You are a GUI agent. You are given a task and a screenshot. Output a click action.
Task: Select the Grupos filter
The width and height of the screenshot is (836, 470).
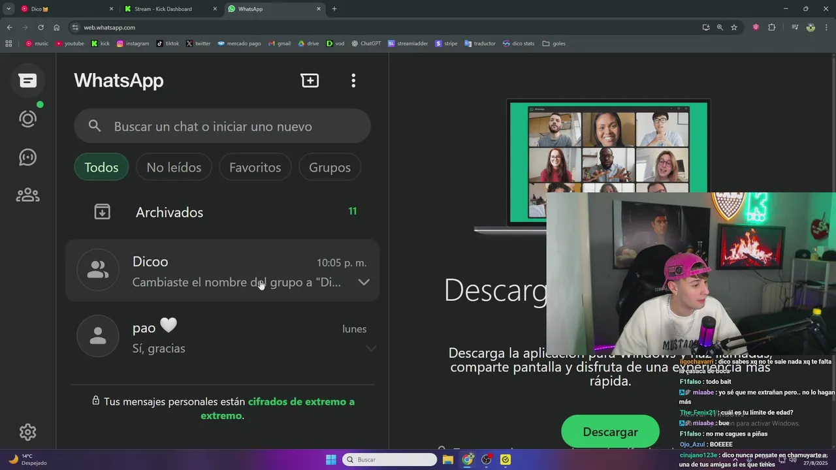[x=330, y=167]
